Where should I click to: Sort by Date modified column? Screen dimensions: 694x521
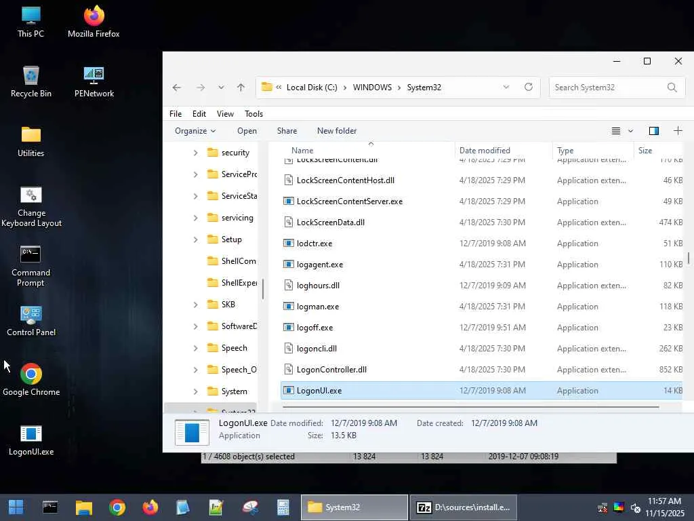(x=503, y=150)
